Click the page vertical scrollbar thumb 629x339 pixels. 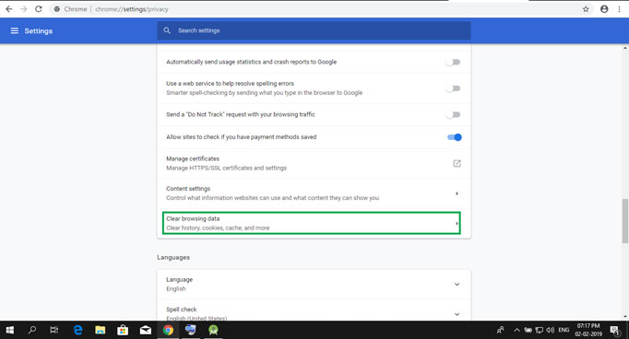click(x=625, y=221)
